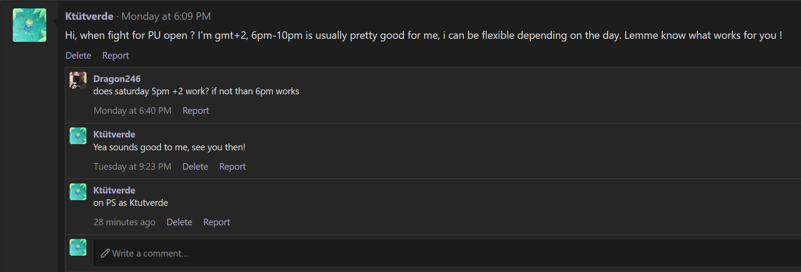The height and width of the screenshot is (272, 801).
Task: Report the "Yea sounds good to me" comment
Action: click(232, 167)
